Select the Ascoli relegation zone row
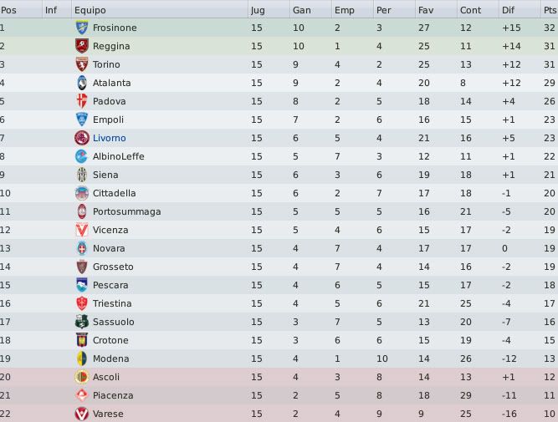The height and width of the screenshot is (422, 558). [x=279, y=377]
